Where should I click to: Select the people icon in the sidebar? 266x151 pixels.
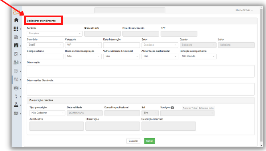point(16,79)
